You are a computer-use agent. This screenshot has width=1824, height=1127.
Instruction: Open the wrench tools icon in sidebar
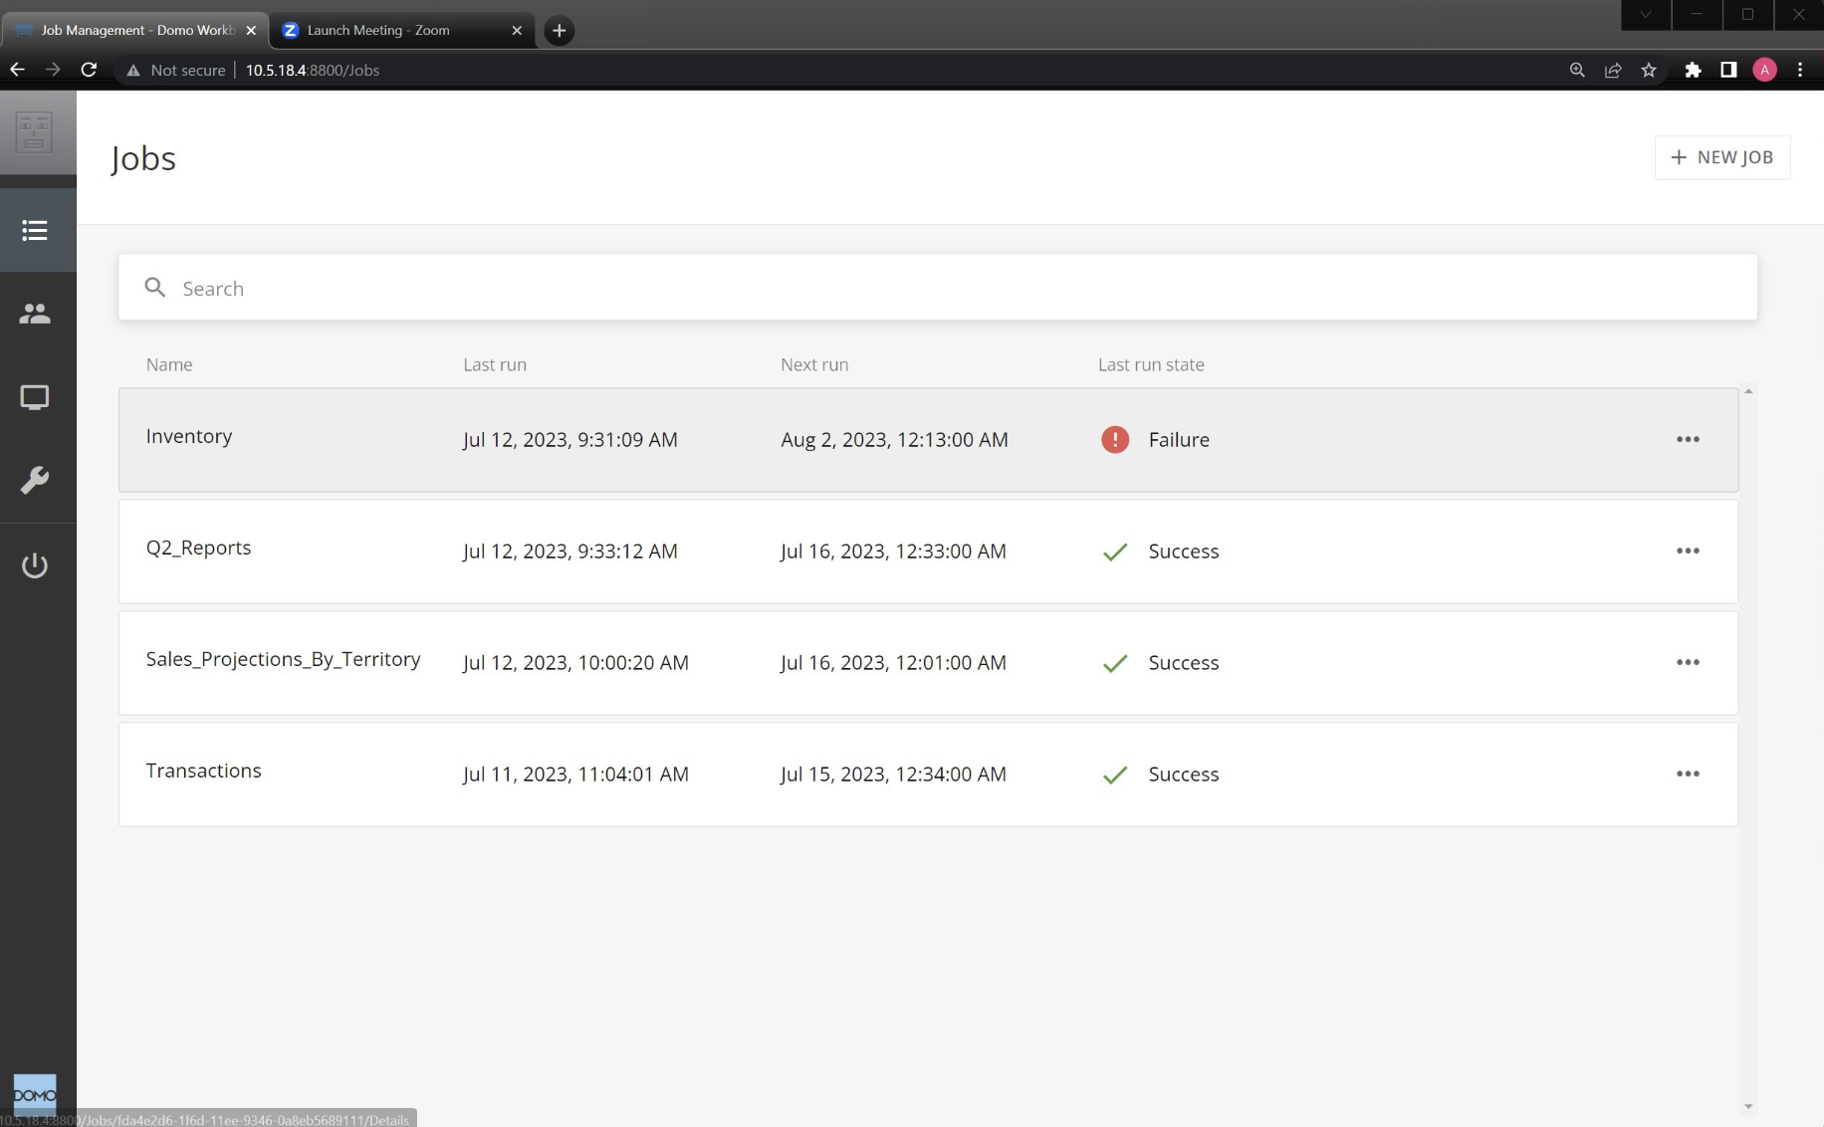(x=35, y=481)
